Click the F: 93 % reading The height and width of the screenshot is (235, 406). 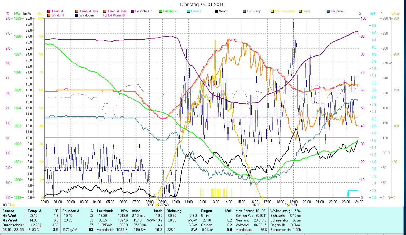[34, 230]
